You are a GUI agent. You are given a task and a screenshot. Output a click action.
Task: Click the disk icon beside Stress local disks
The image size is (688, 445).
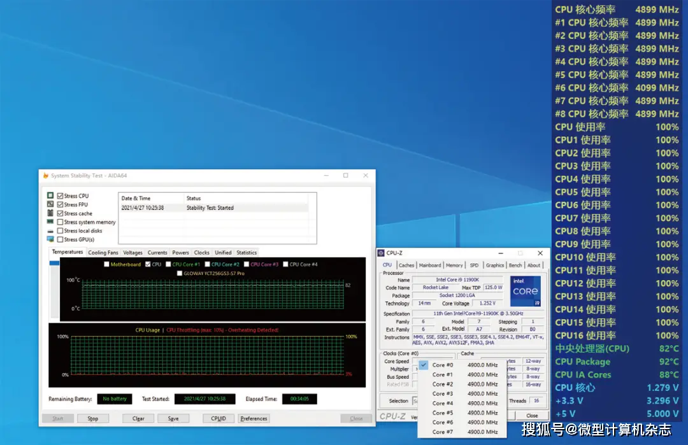click(50, 231)
